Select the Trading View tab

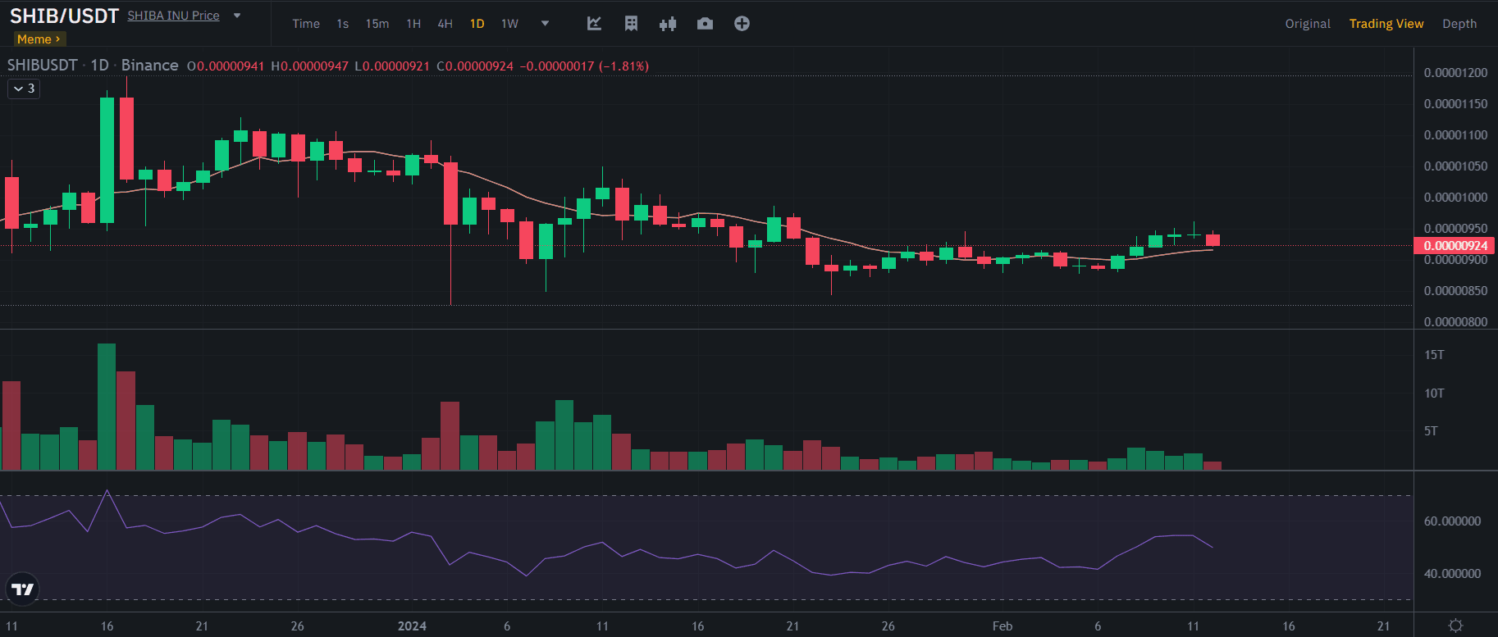pyautogui.click(x=1386, y=24)
